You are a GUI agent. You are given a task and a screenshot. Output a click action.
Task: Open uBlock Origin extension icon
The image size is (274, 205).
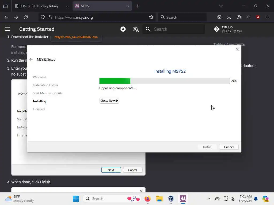coord(258,17)
